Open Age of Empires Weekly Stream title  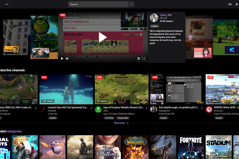(x=123, y=108)
